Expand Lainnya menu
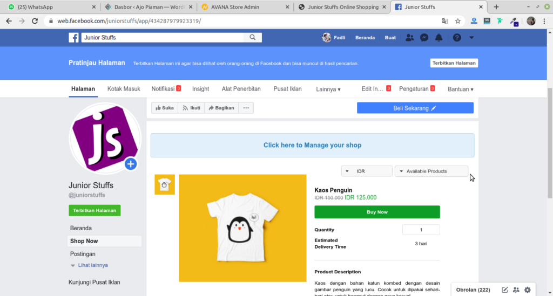The height and width of the screenshot is (296, 553). (x=328, y=90)
